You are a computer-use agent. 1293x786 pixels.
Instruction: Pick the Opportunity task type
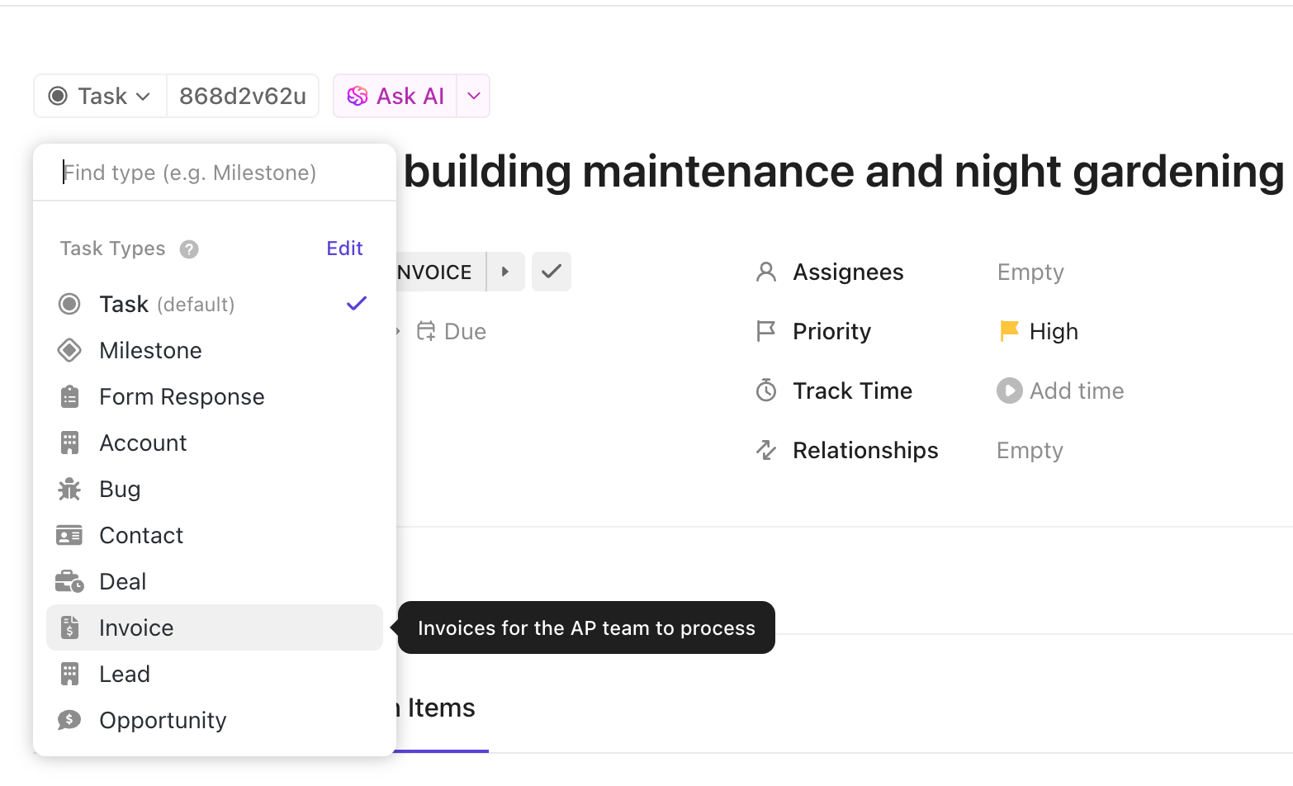point(162,721)
